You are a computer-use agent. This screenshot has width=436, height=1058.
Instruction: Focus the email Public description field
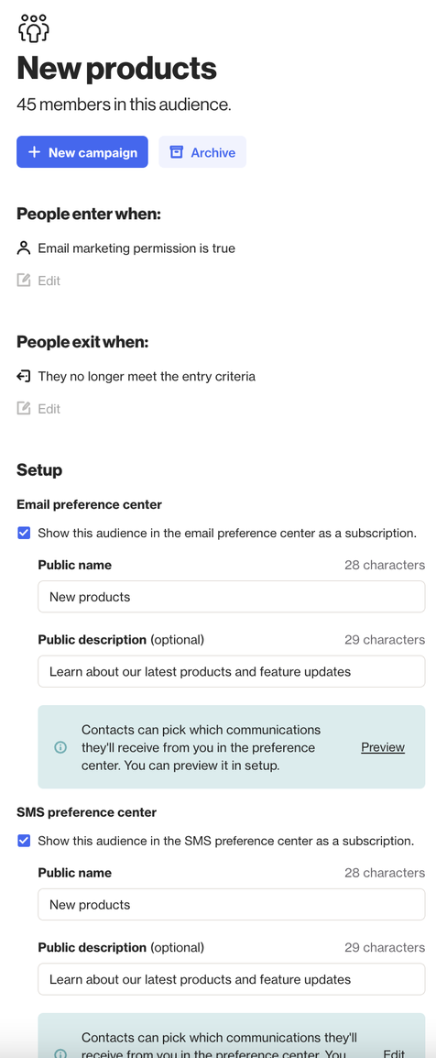point(231,671)
